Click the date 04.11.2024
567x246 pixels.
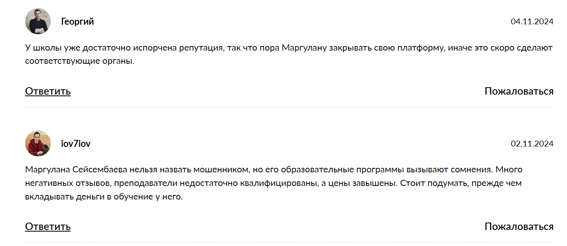point(532,21)
